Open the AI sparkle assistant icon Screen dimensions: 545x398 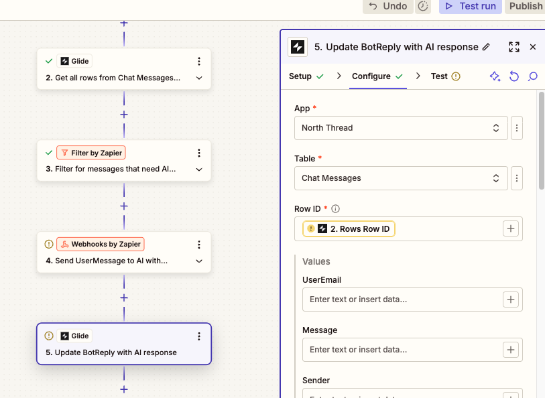tap(495, 76)
